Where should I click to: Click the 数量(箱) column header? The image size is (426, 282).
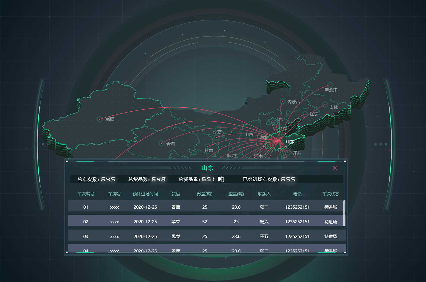(205, 194)
